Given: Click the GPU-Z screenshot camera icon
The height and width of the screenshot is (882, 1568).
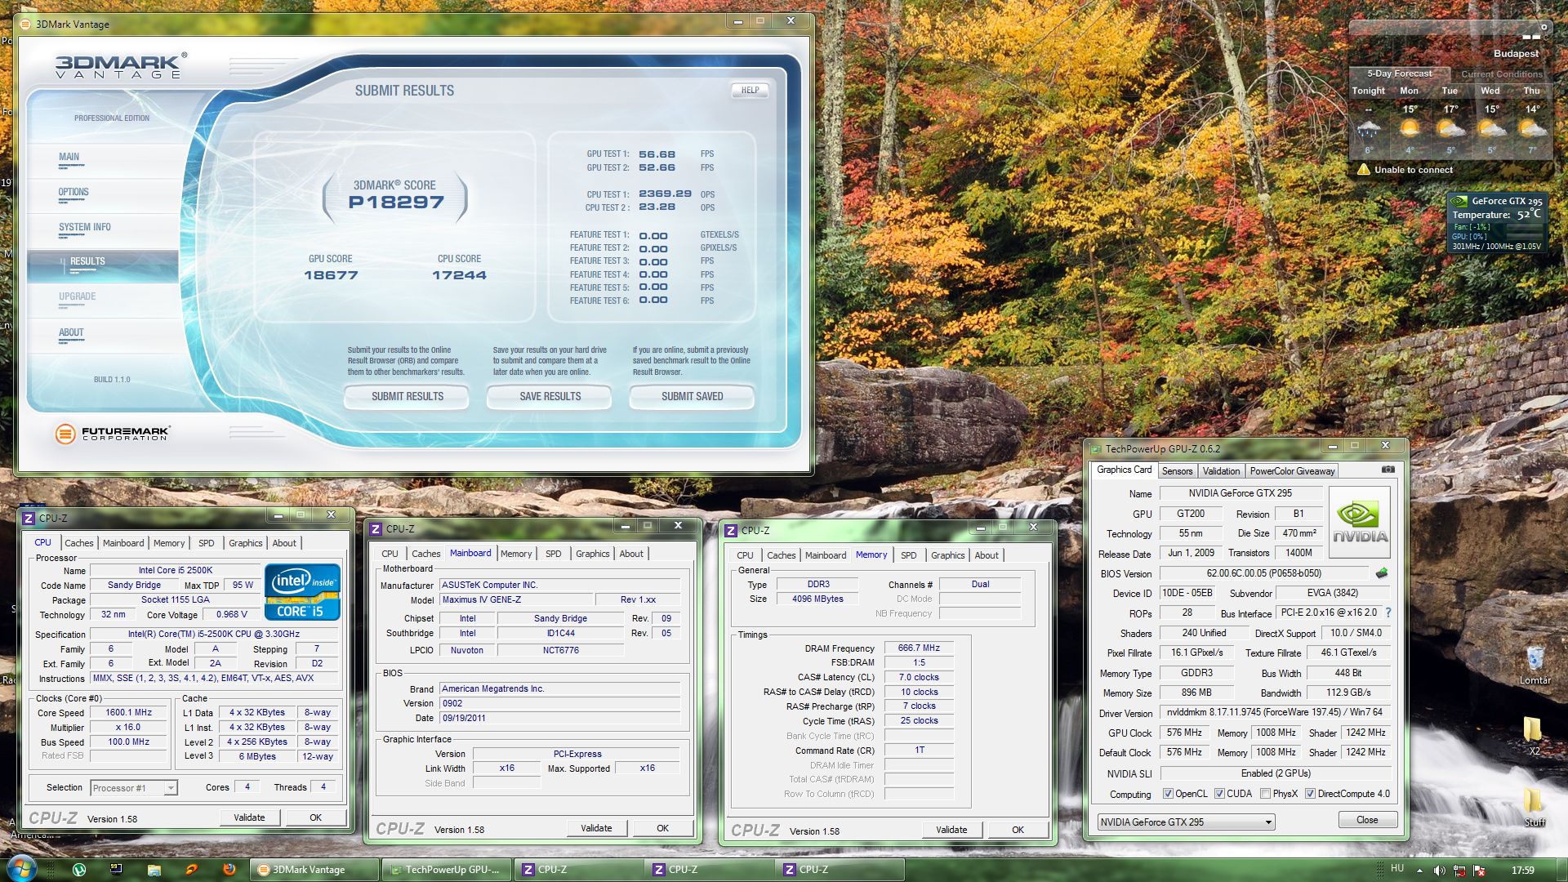Looking at the screenshot, I should [x=1388, y=470].
